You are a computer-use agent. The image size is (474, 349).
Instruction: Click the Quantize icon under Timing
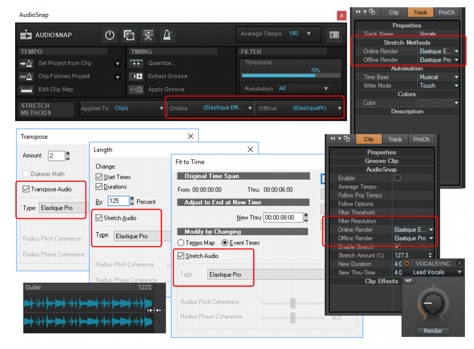(136, 63)
